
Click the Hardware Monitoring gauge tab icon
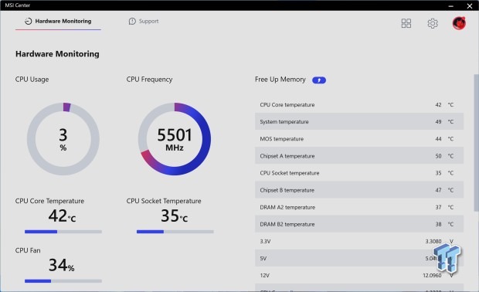(28, 21)
